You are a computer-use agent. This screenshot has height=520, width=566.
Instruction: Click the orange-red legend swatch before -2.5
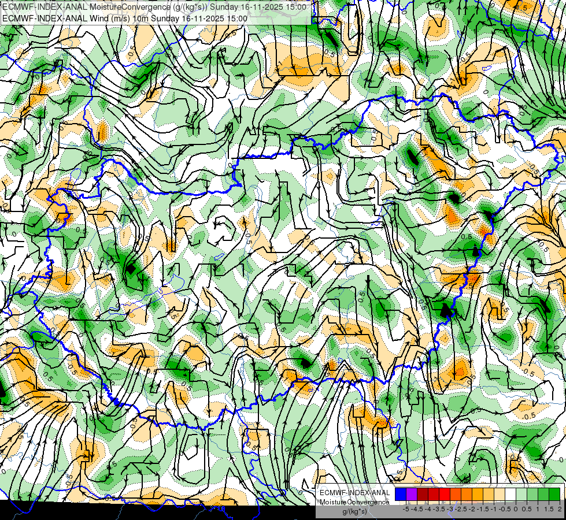tap(456, 494)
